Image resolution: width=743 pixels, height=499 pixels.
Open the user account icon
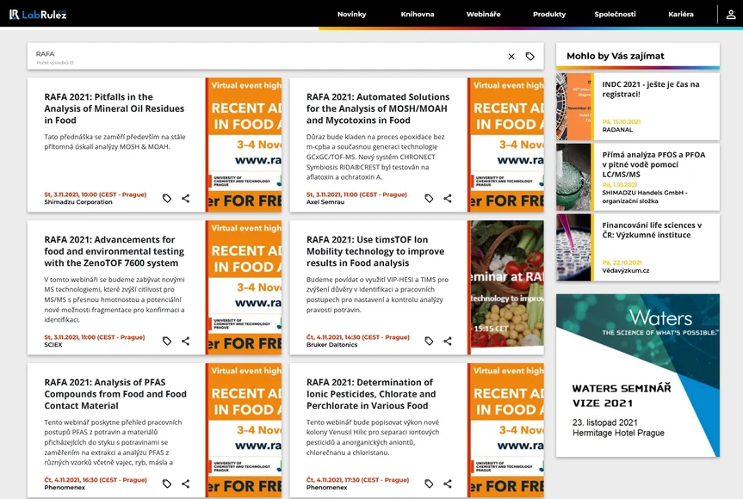[x=731, y=15]
